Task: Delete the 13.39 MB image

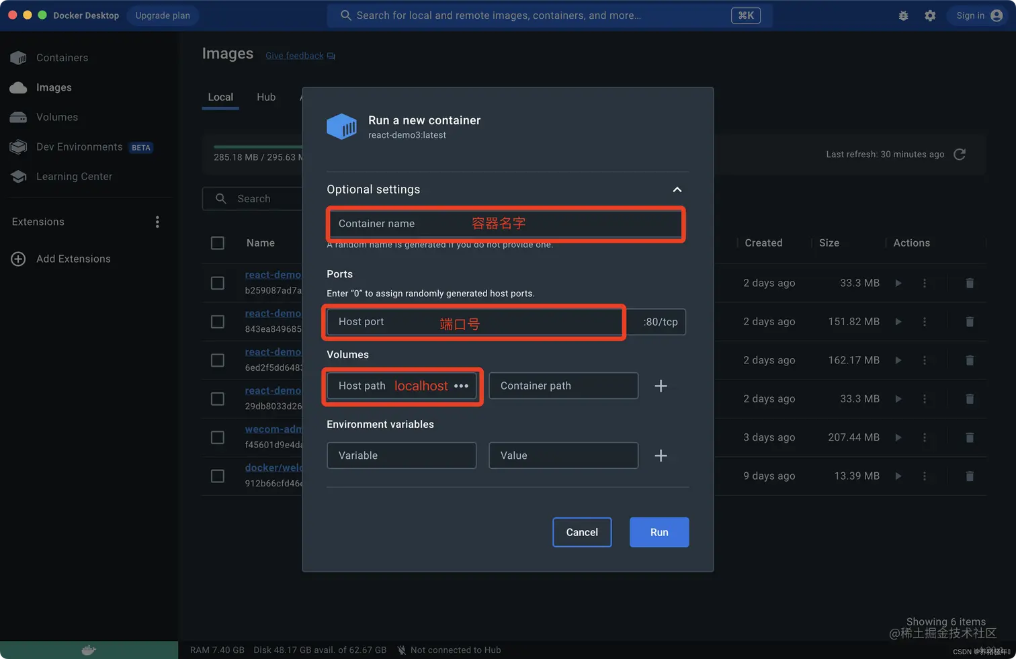Action: click(970, 476)
